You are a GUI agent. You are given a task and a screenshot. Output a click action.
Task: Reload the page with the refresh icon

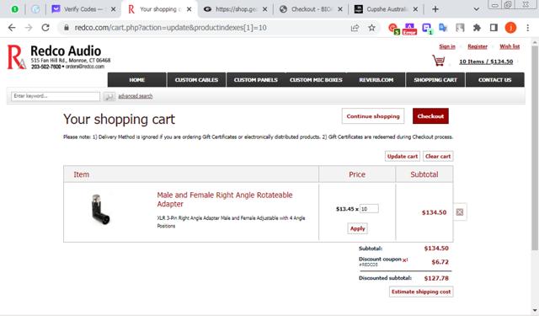pos(45,28)
